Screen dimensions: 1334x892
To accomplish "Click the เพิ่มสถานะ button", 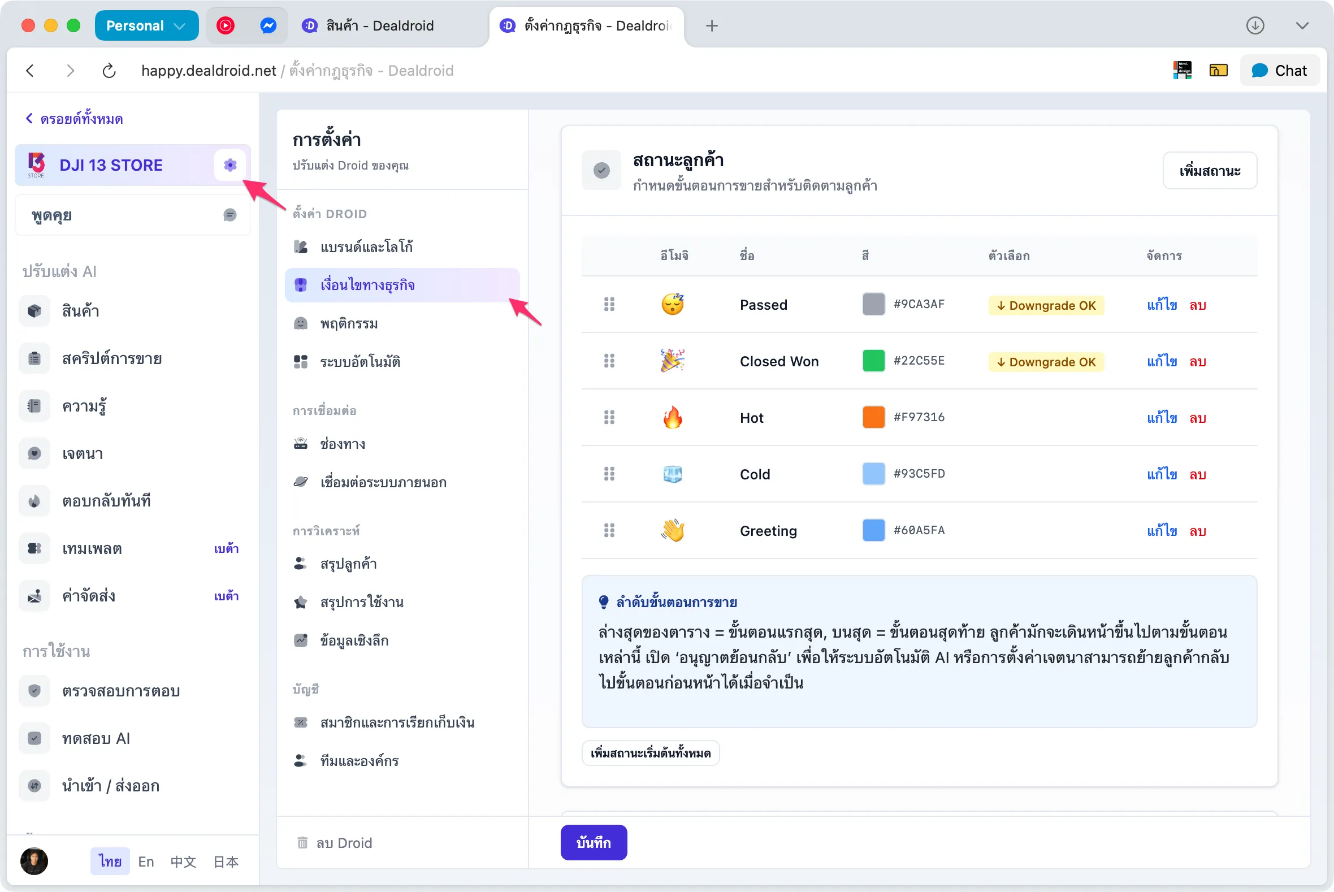I will pyautogui.click(x=1210, y=171).
